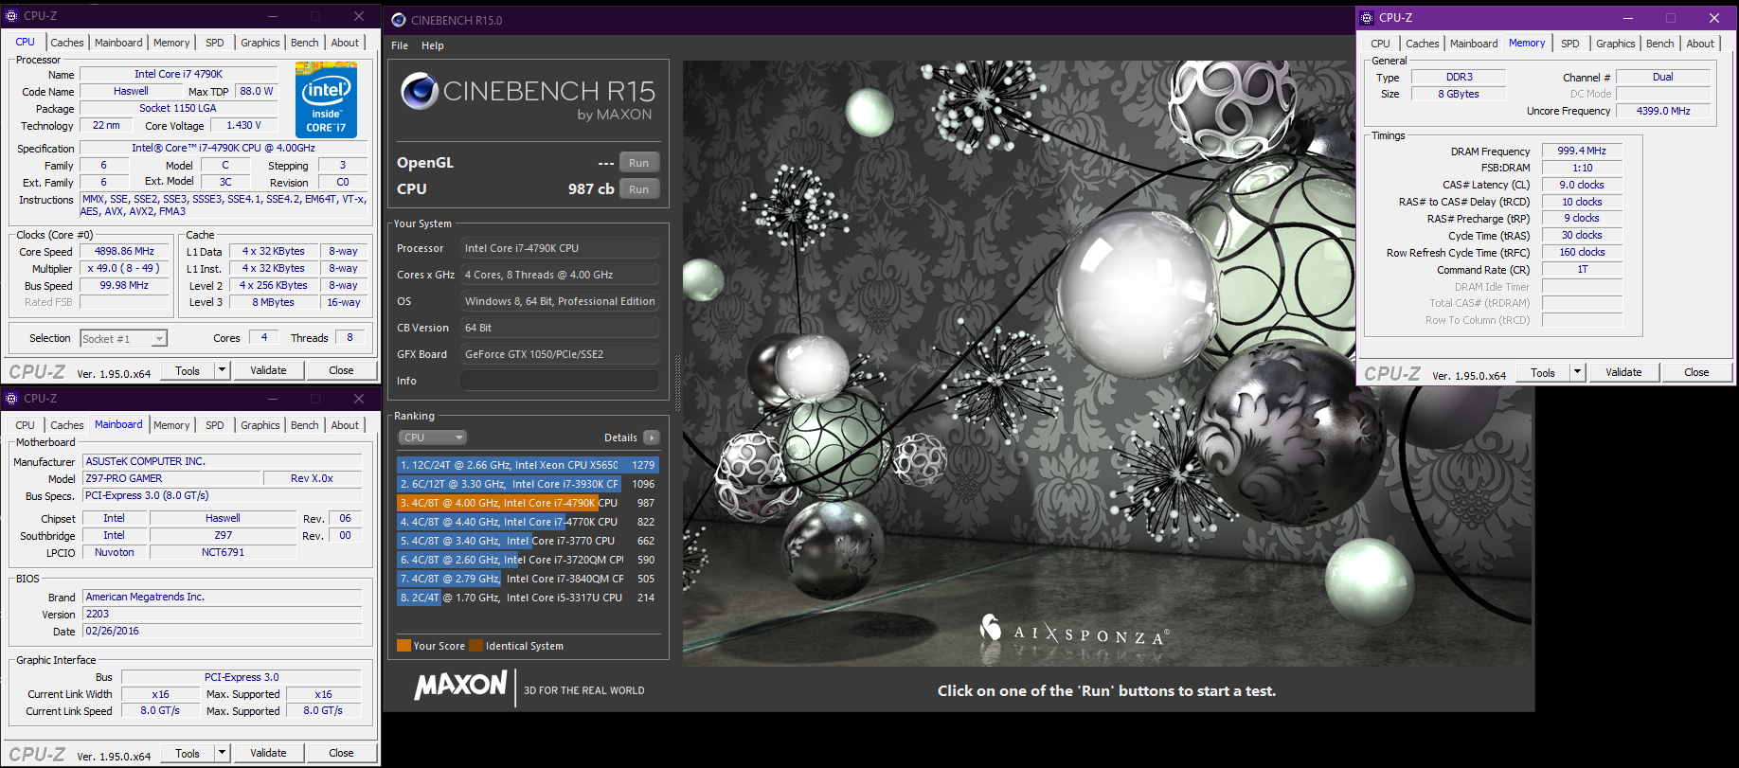This screenshot has width=1739, height=768.
Task: Expand the Tools dropdown arrow in the Mainboard window
Action: point(222,753)
